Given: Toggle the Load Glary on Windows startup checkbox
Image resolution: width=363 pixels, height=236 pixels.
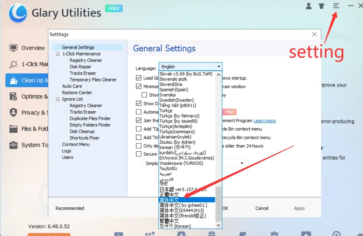Looking at the screenshot, I should point(139,78).
